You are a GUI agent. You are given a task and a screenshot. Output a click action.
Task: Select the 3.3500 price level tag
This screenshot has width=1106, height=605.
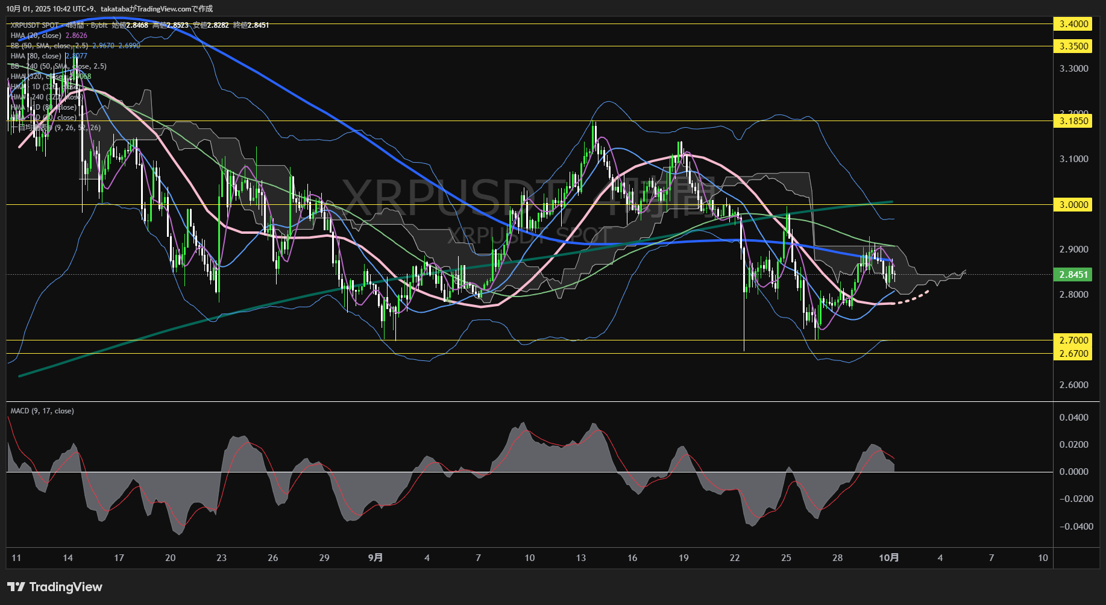point(1073,46)
